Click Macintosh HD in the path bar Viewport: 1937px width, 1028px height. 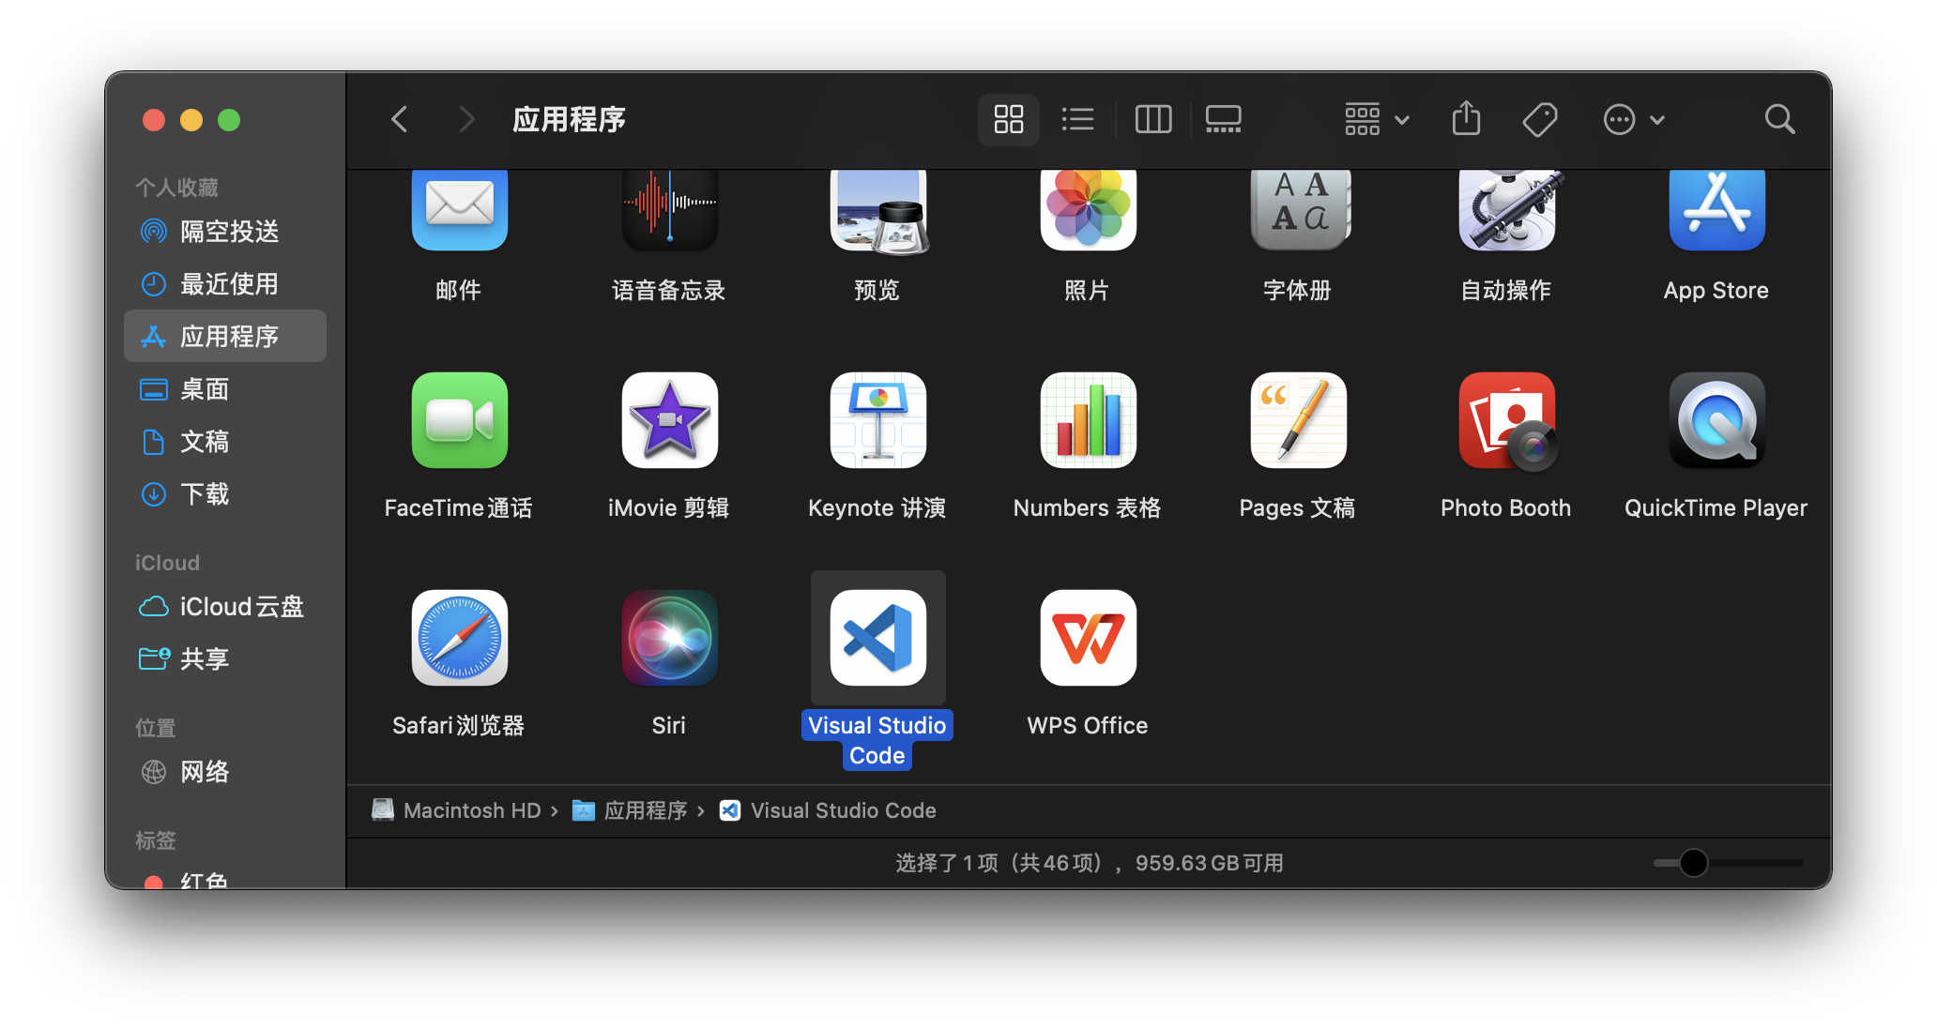(x=471, y=810)
